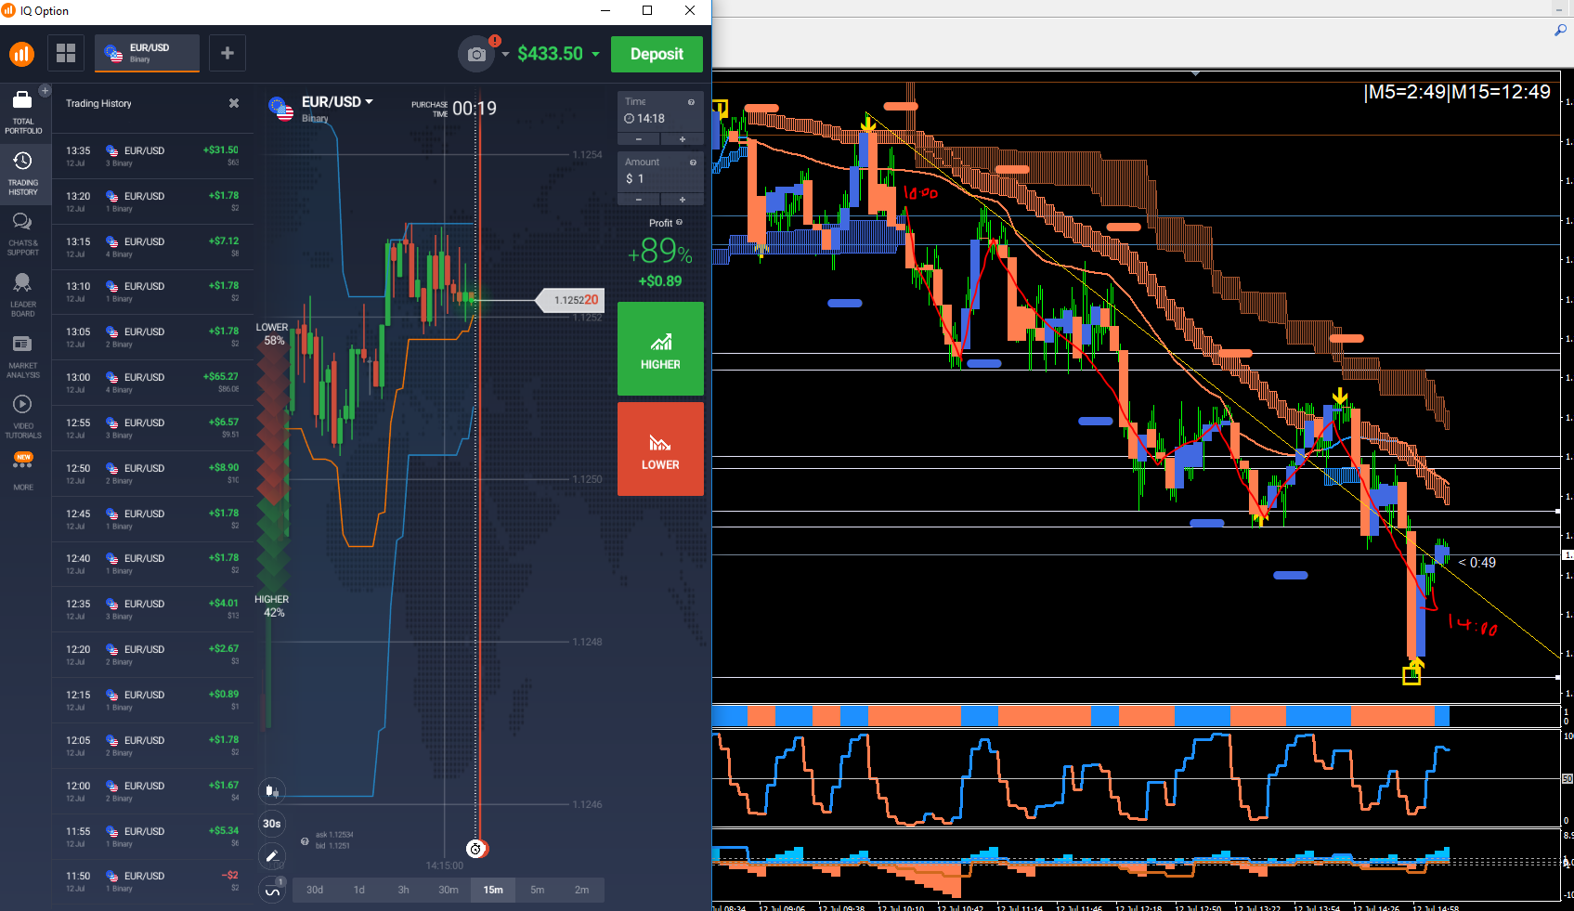
Task: Open the 13:15 trade with +$7.12 profit
Action: pyautogui.click(x=152, y=247)
